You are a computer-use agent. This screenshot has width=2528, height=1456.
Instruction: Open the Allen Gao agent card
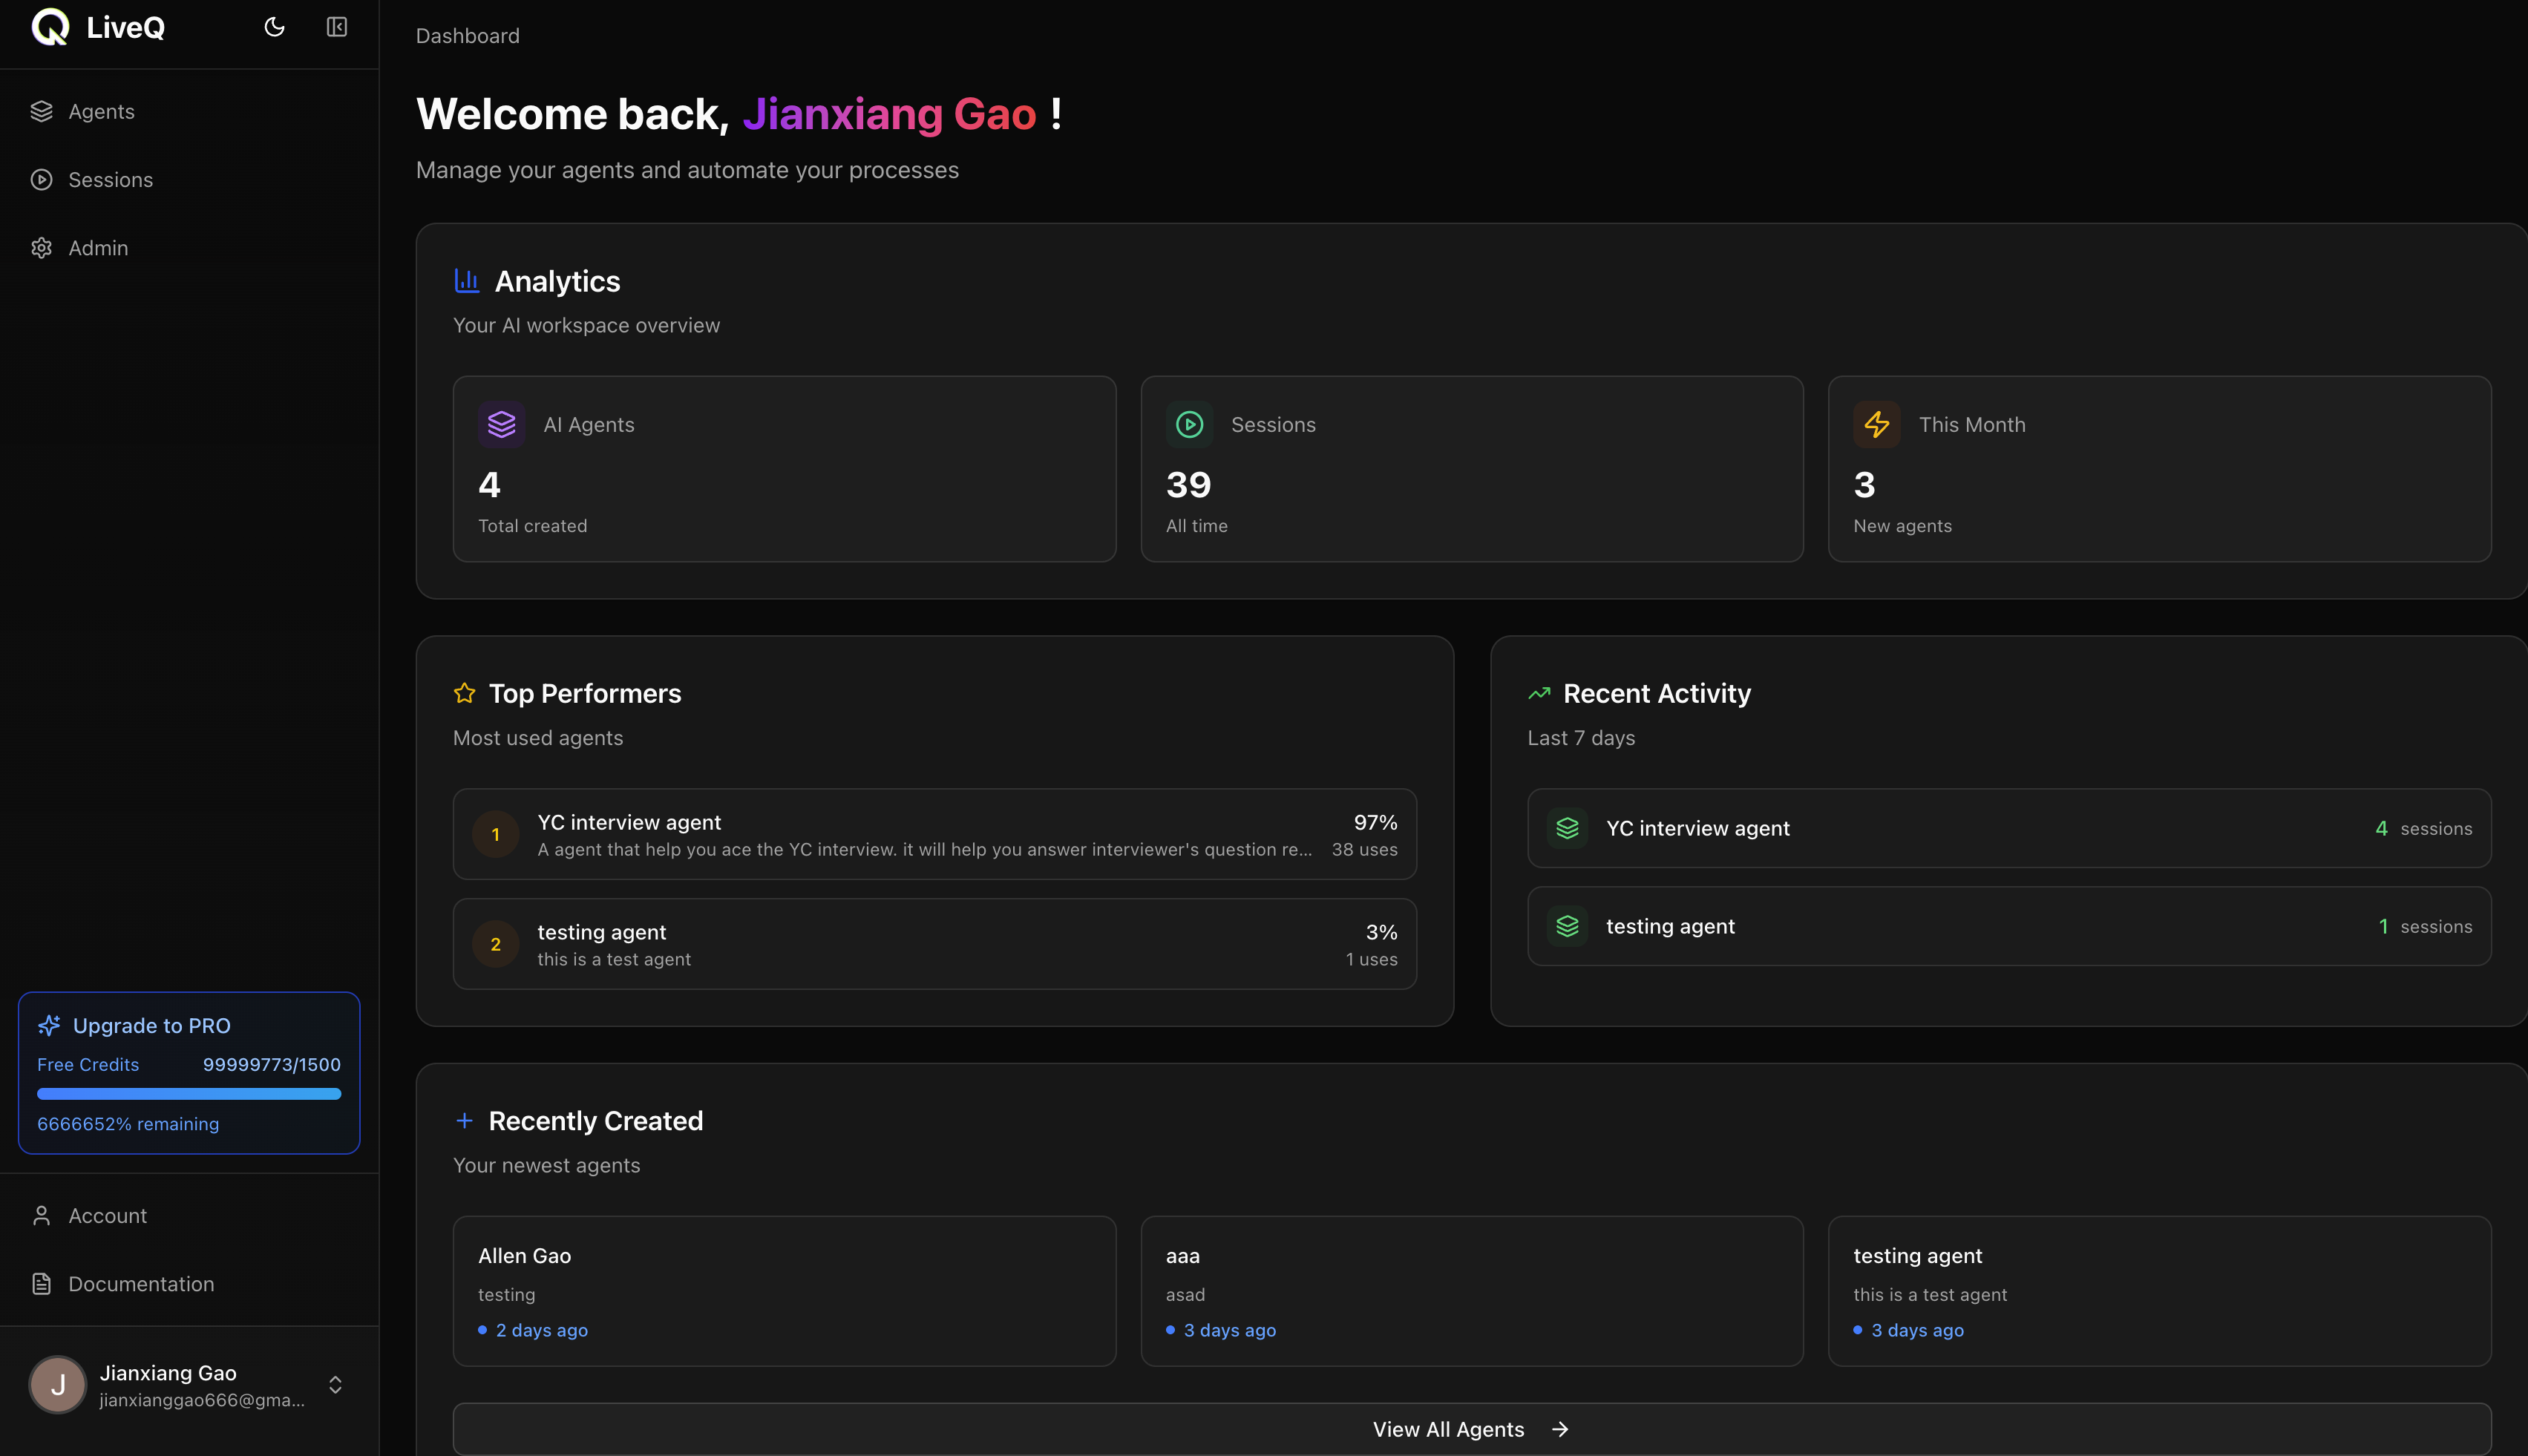pos(784,1291)
